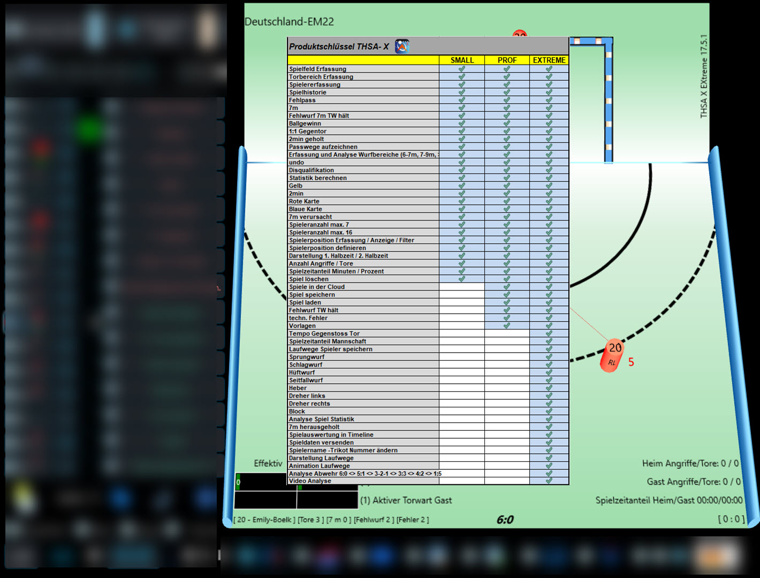Click the Aktiver Torwart Gast label
The height and width of the screenshot is (578, 760).
click(406, 500)
